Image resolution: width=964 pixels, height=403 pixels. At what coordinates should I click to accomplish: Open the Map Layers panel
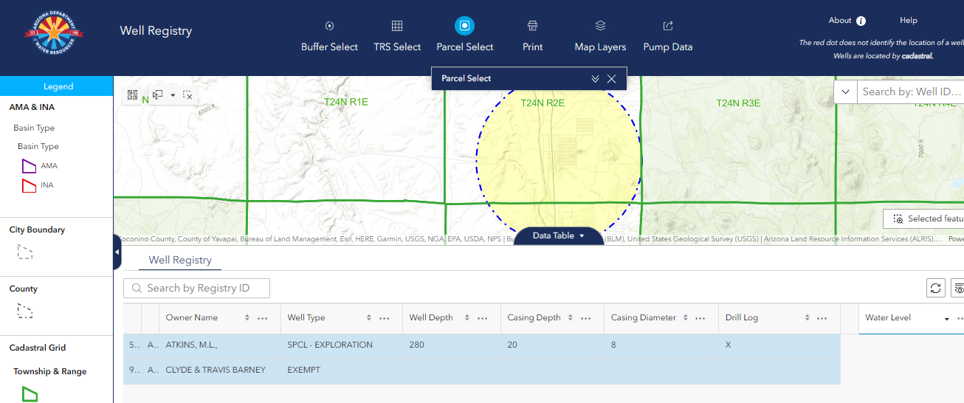click(x=600, y=27)
